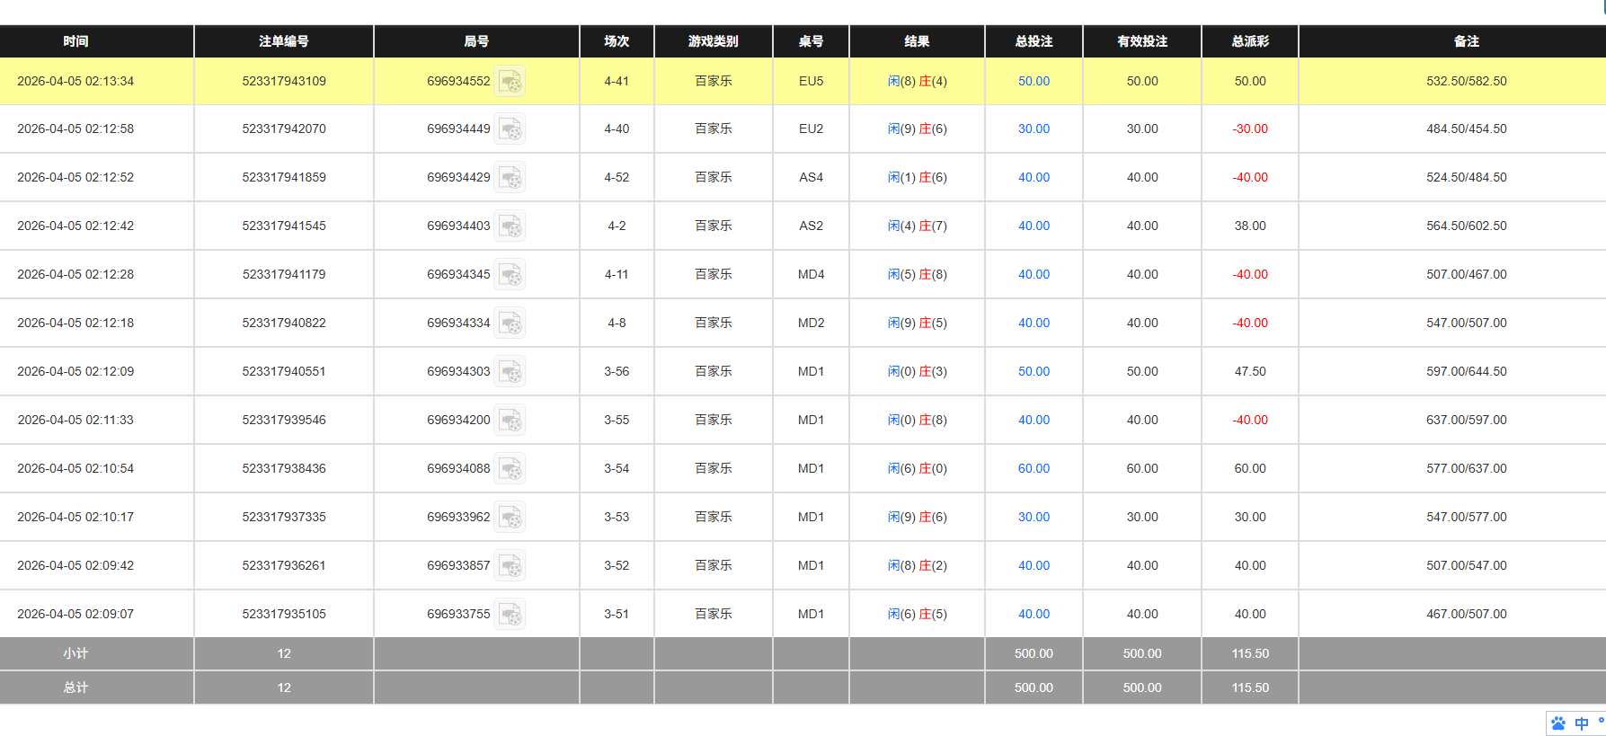
Task: Open video replay icon for round 696934403
Action: 510,226
